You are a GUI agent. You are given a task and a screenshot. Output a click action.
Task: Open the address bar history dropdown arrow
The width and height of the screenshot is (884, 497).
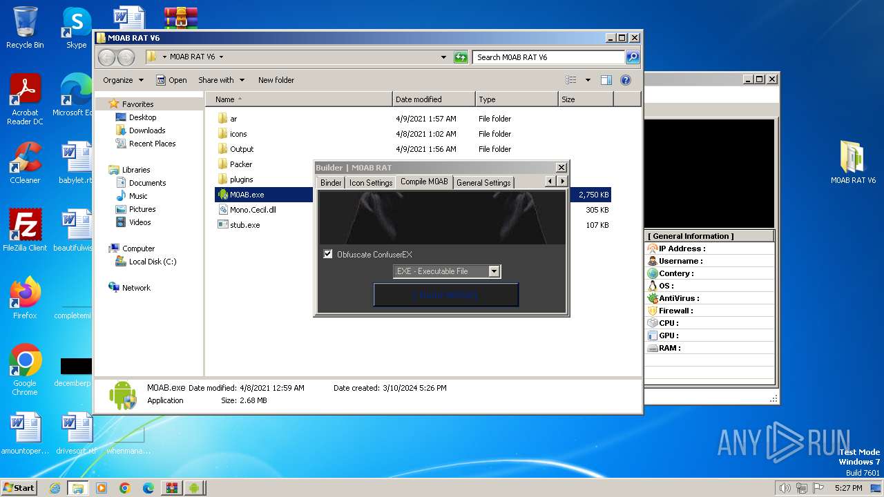[x=443, y=57]
